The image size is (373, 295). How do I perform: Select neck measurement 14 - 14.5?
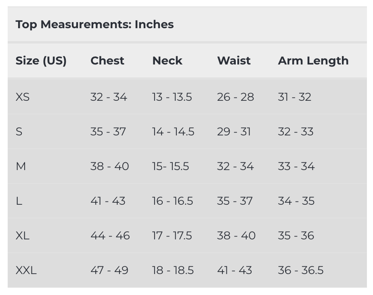point(173,132)
